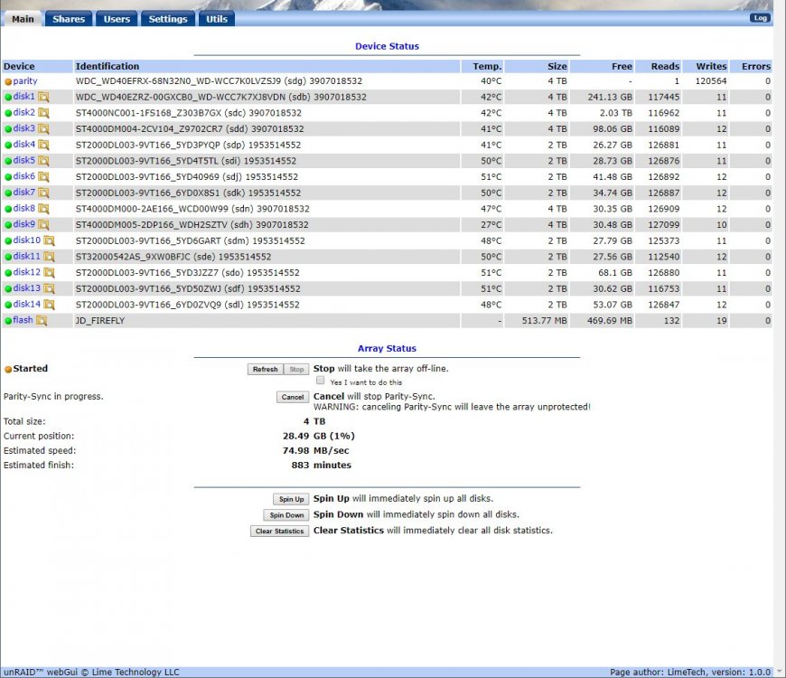This screenshot has width=786, height=678.
Task: Click the 74.98 MB/sec estimated speed value
Action: 316,451
